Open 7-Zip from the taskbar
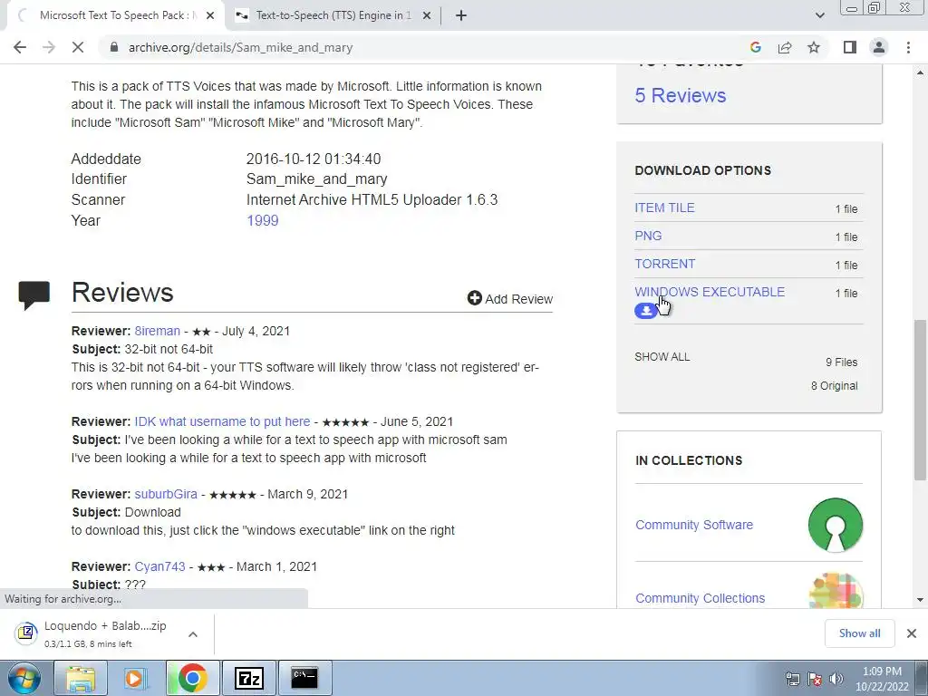 pyautogui.click(x=248, y=678)
